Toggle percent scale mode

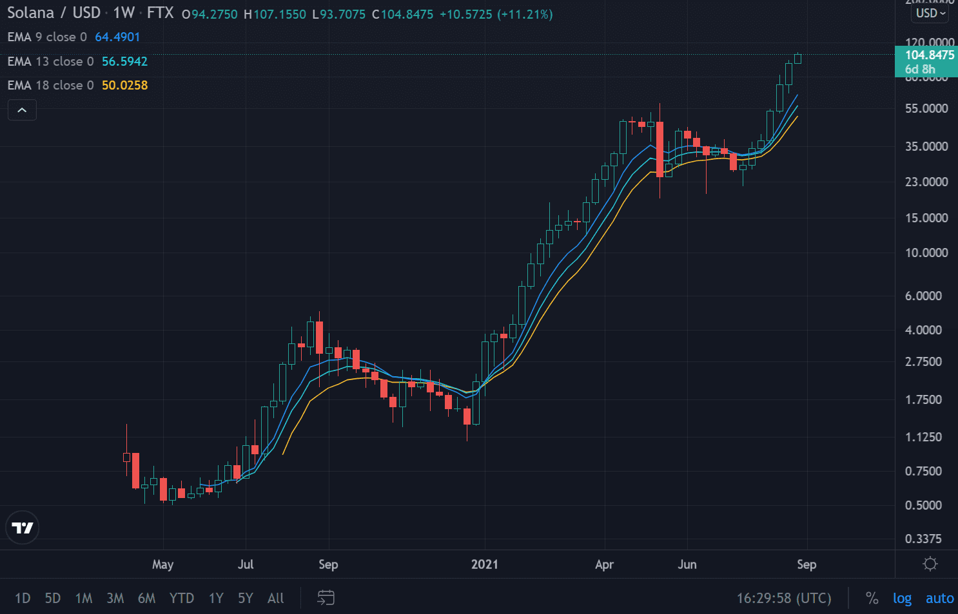click(x=872, y=598)
